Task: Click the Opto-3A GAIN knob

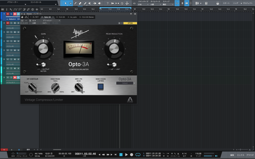Action: tap(43, 49)
